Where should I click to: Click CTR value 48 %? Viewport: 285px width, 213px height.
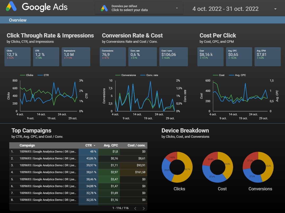point(93,152)
